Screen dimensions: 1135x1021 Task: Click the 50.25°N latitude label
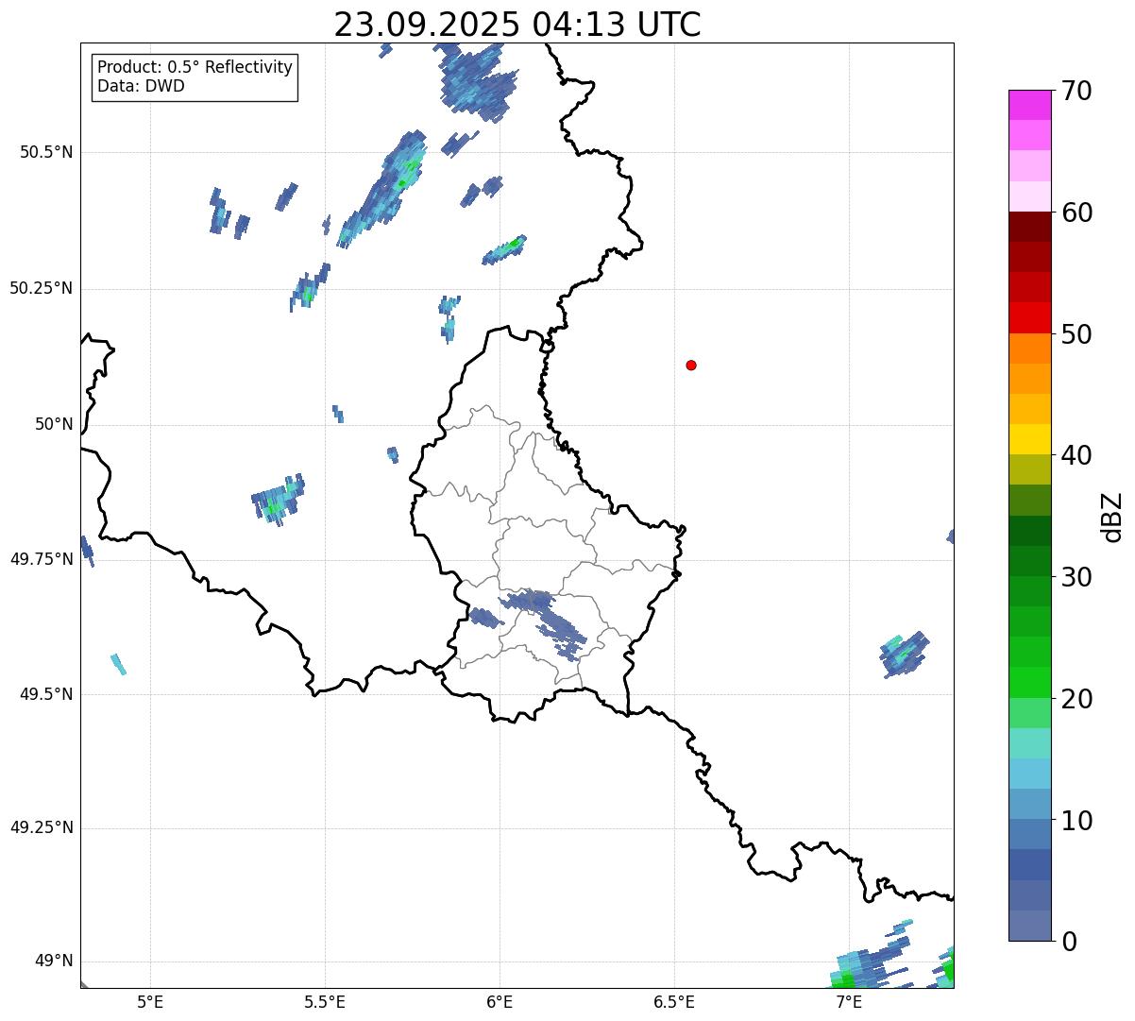coord(42,288)
